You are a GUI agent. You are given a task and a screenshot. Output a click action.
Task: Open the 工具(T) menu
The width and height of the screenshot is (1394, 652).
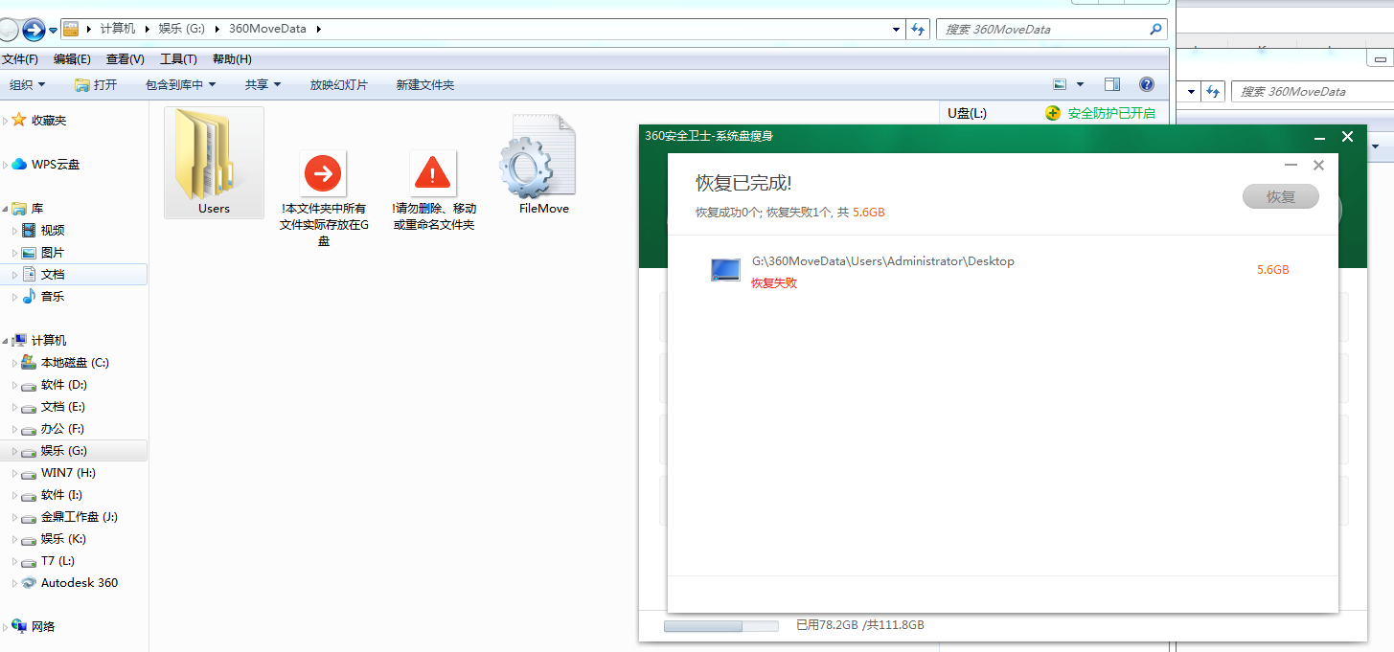click(x=178, y=59)
